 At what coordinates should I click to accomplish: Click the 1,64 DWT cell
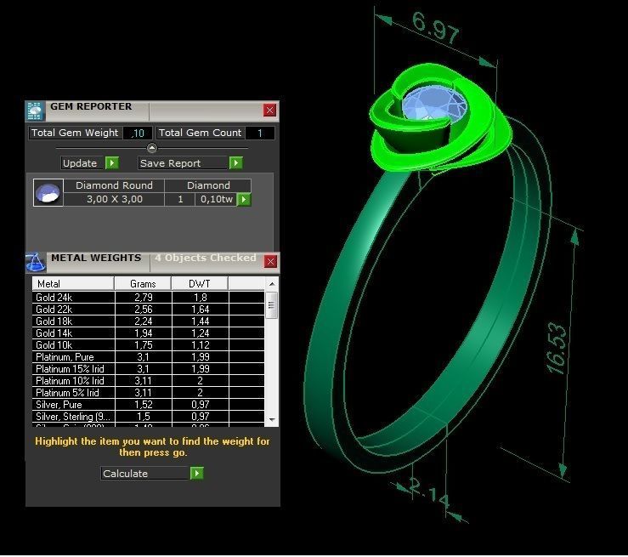coord(201,310)
